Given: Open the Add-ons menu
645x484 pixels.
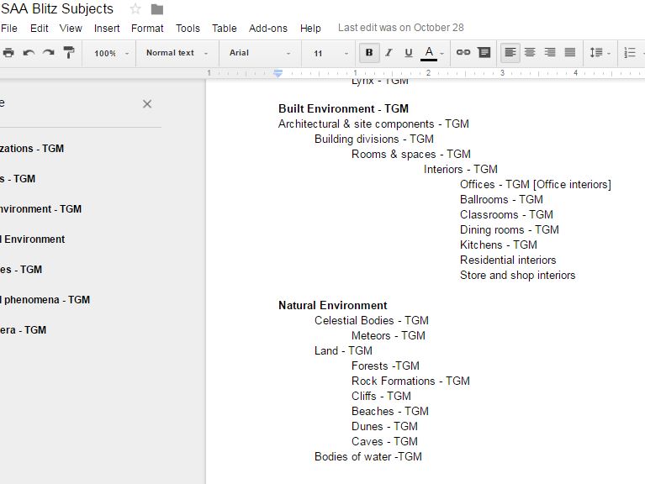Looking at the screenshot, I should pos(267,29).
